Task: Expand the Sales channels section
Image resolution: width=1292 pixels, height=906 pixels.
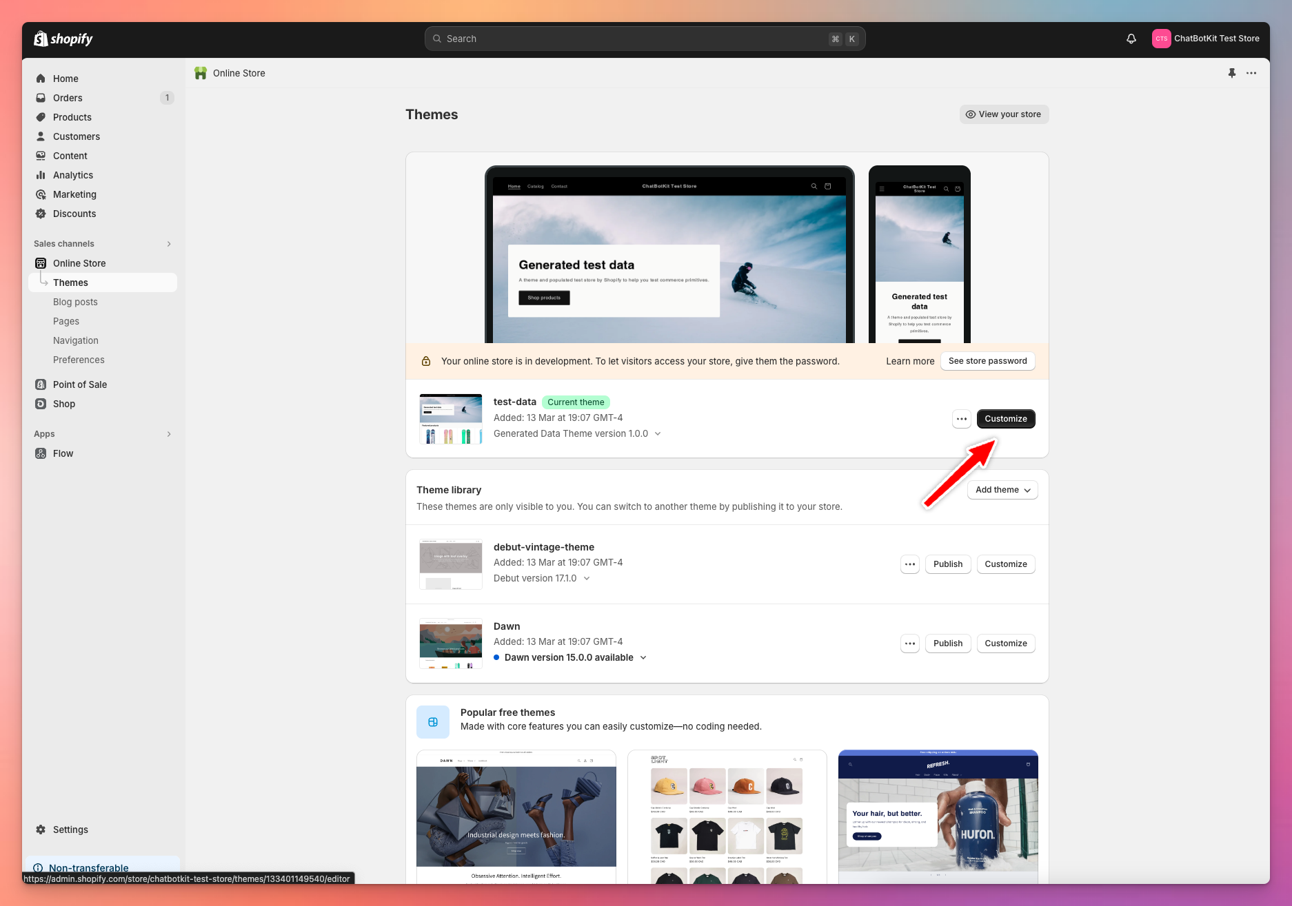Action: 169,244
